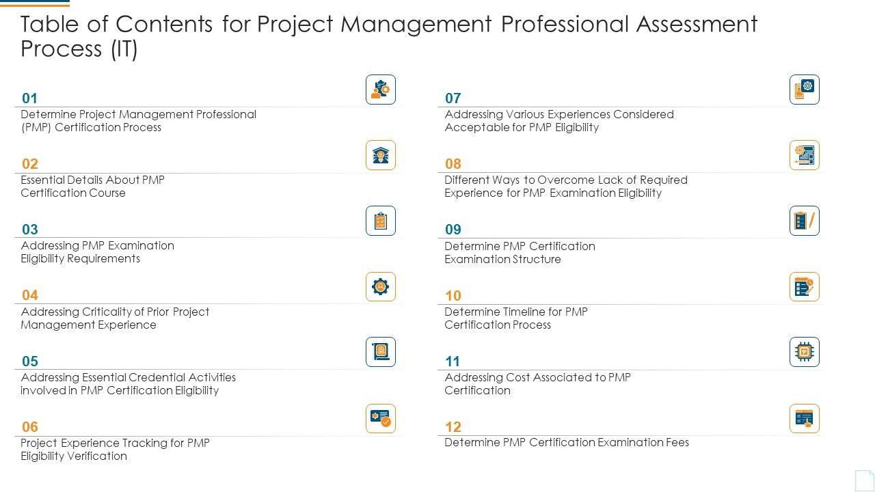Click the gear-with-person icon for section 04
The width and height of the screenshot is (875, 492).
click(381, 287)
